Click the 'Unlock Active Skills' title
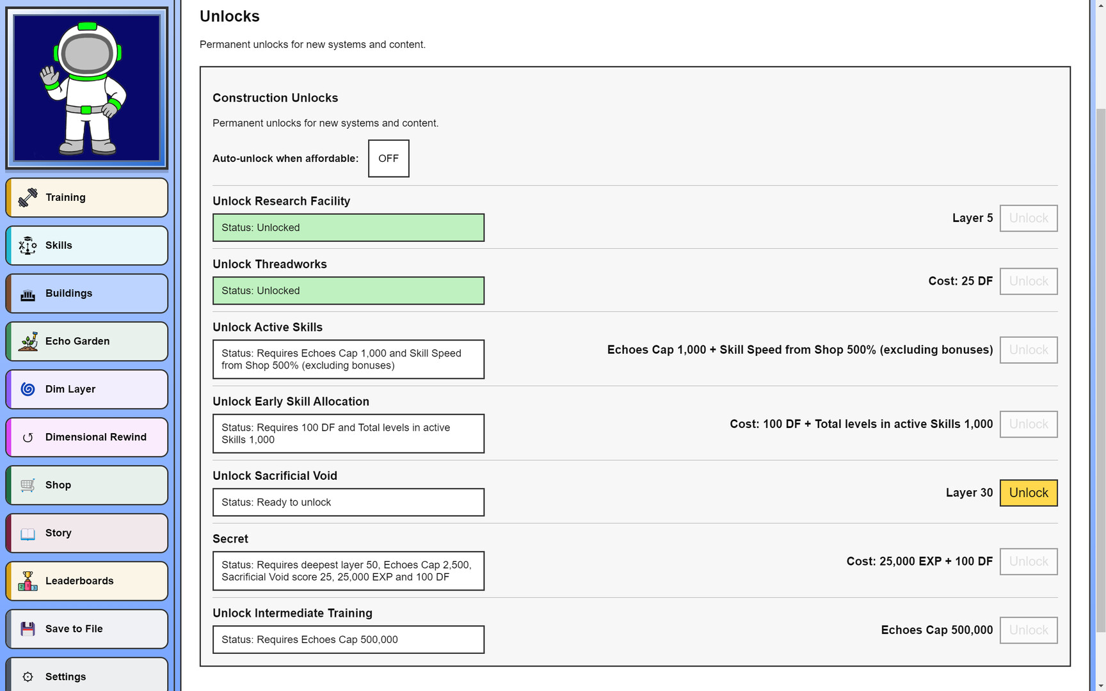This screenshot has height=691, width=1106. coord(268,328)
